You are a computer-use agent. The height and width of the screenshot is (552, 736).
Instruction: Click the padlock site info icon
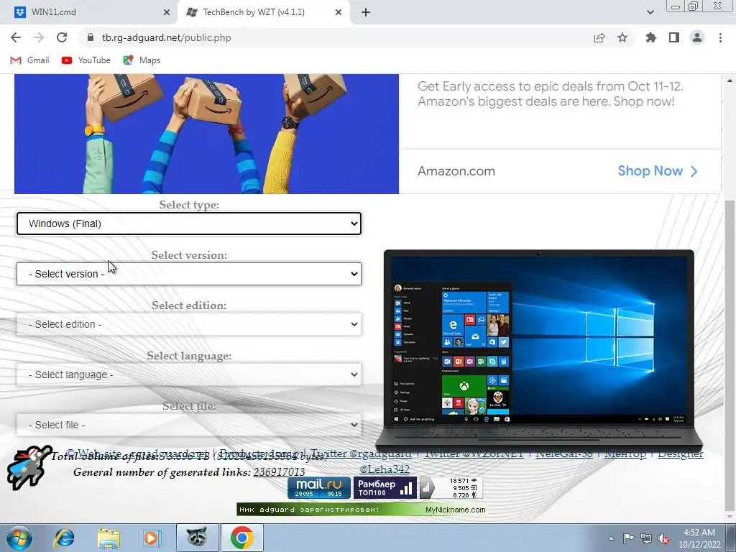(91, 37)
